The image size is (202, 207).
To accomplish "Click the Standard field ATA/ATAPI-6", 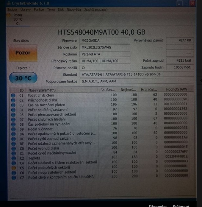I will (x=137, y=74).
